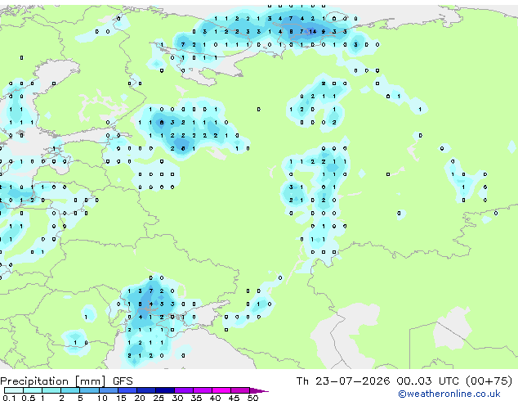518x401 pixels.
Task: Click the 30–35 mm purple legend box
Action: (184, 390)
